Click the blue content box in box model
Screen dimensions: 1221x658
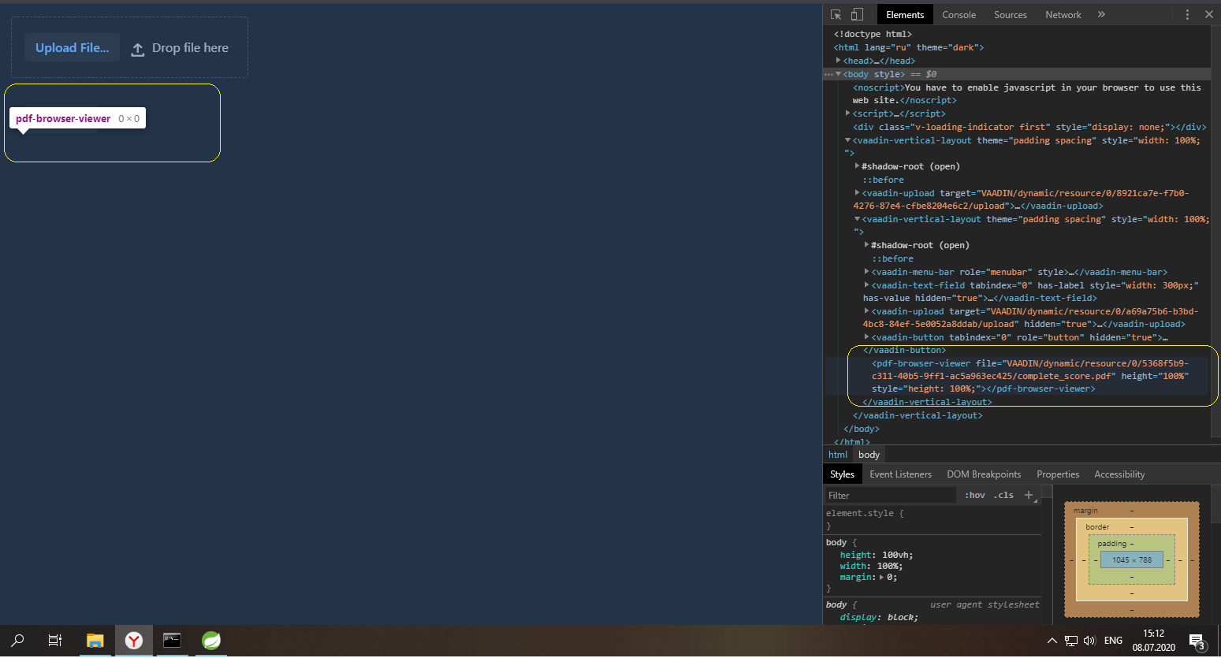click(1131, 559)
